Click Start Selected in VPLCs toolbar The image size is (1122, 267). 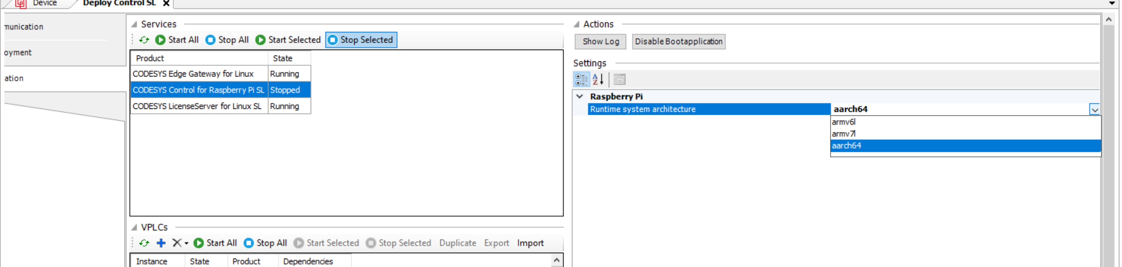327,243
